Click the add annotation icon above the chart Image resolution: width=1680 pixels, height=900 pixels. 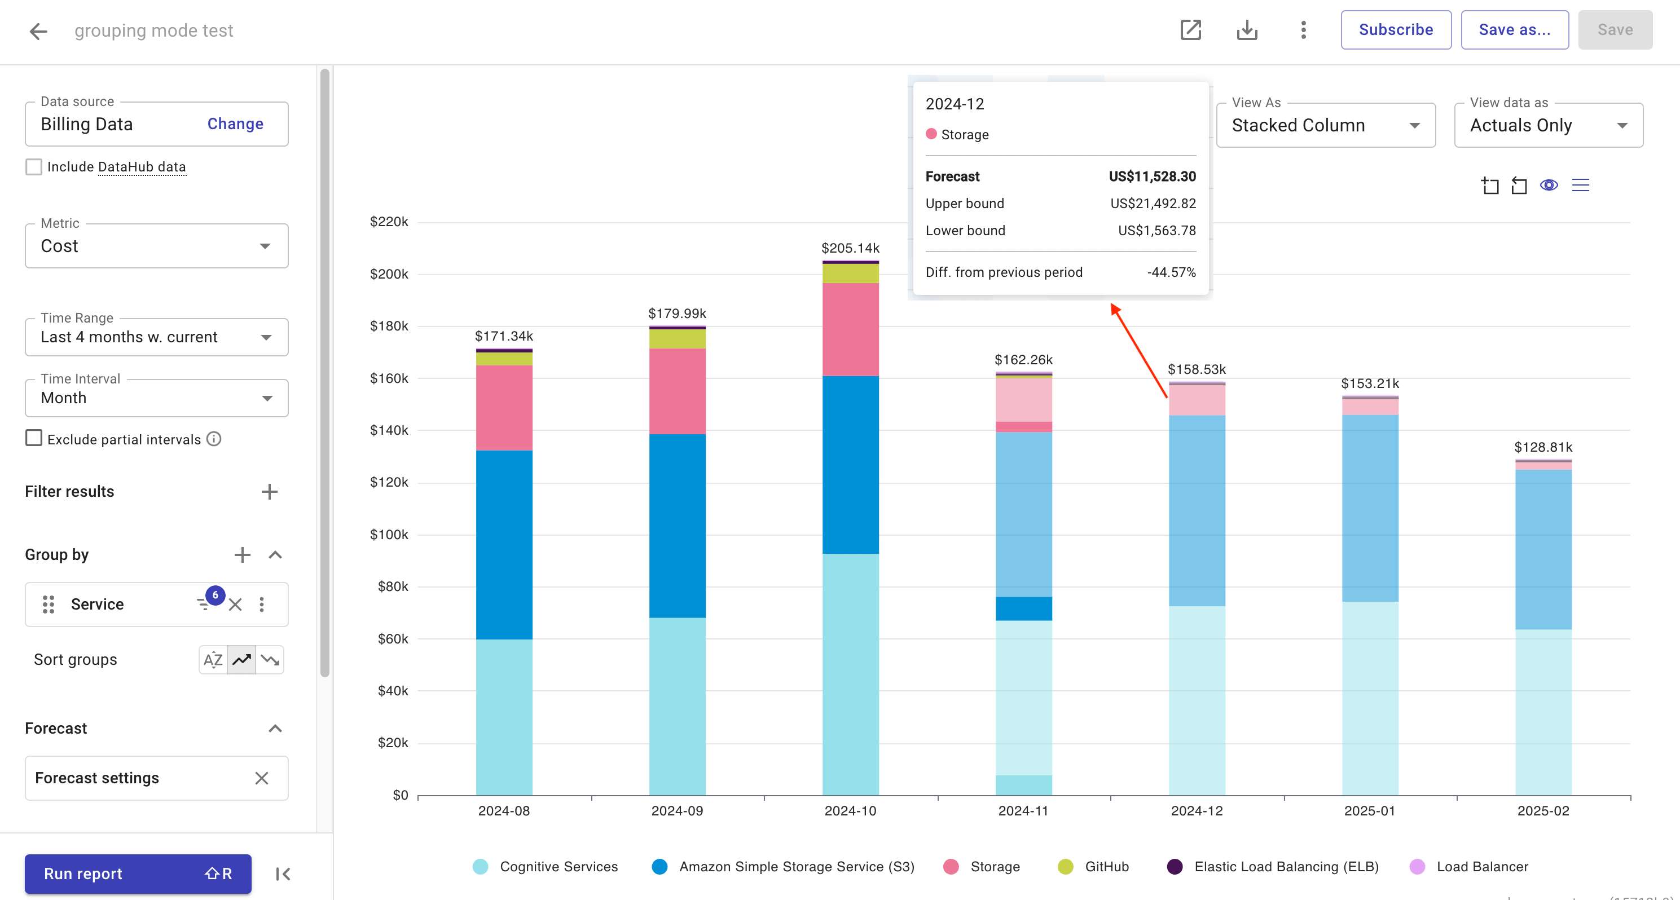1491,185
